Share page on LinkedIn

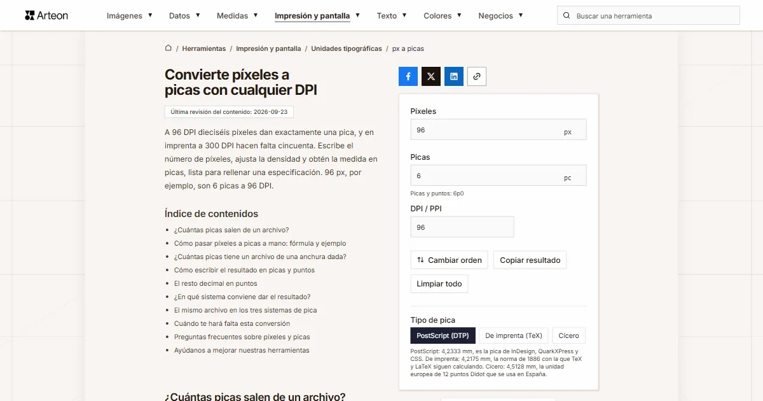click(454, 76)
